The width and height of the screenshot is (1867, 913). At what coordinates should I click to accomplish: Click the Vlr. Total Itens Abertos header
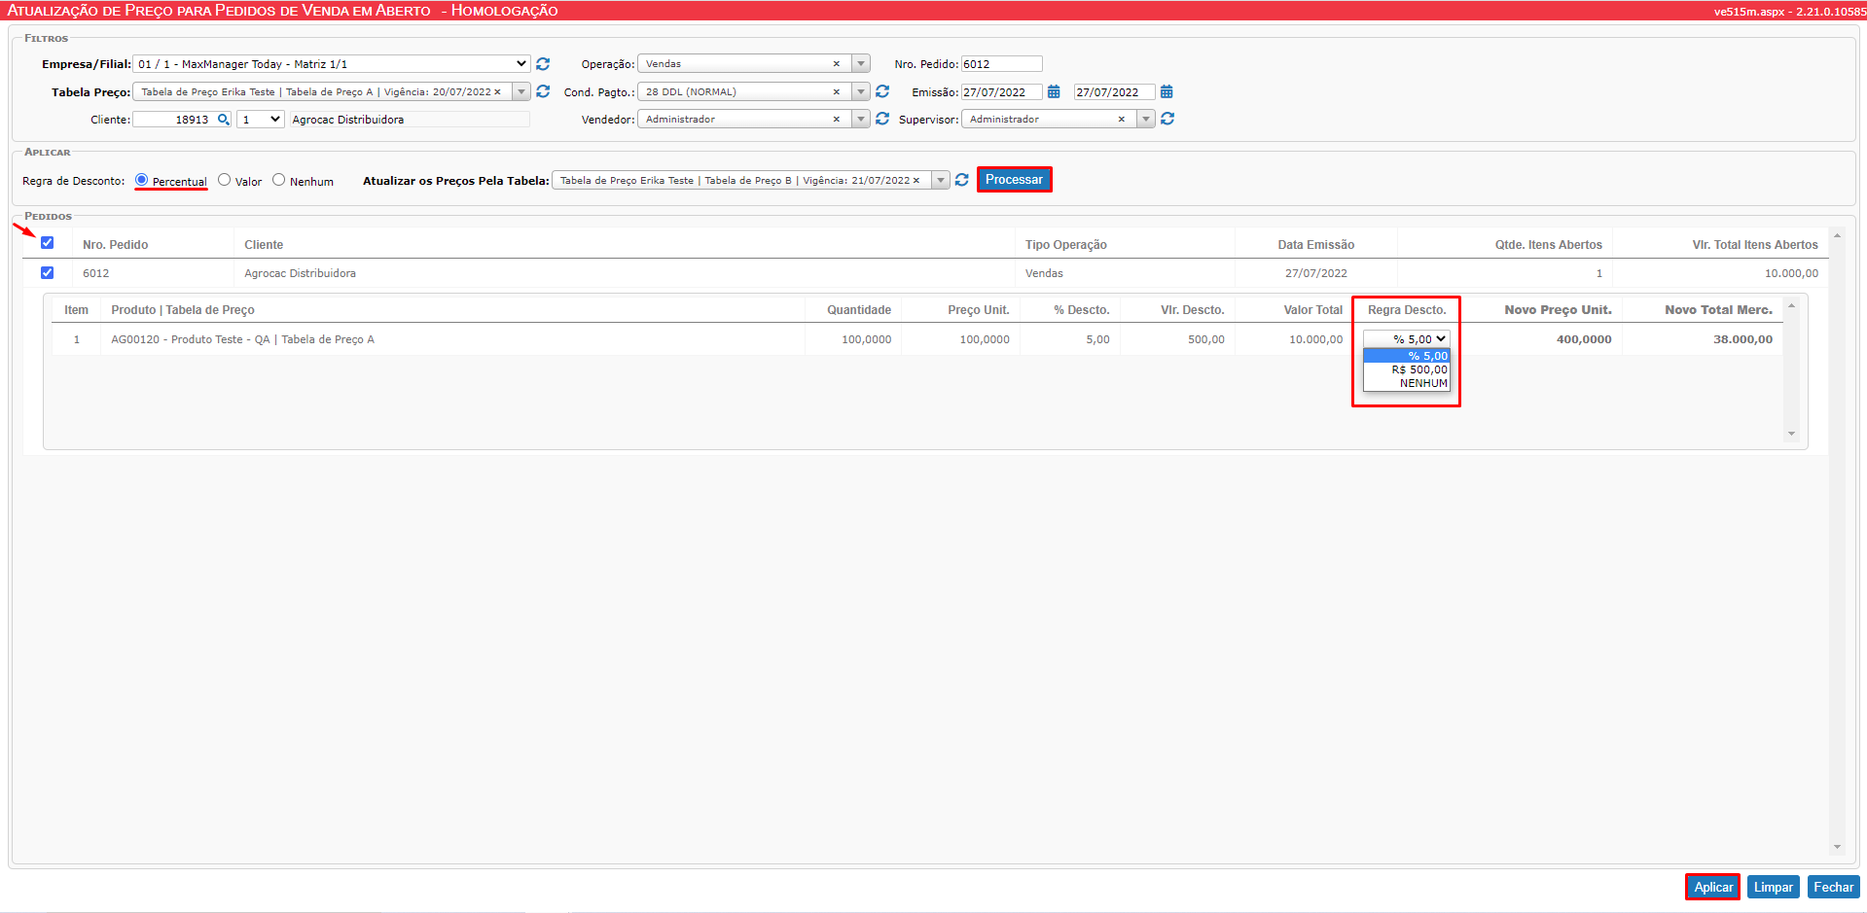point(1754,245)
